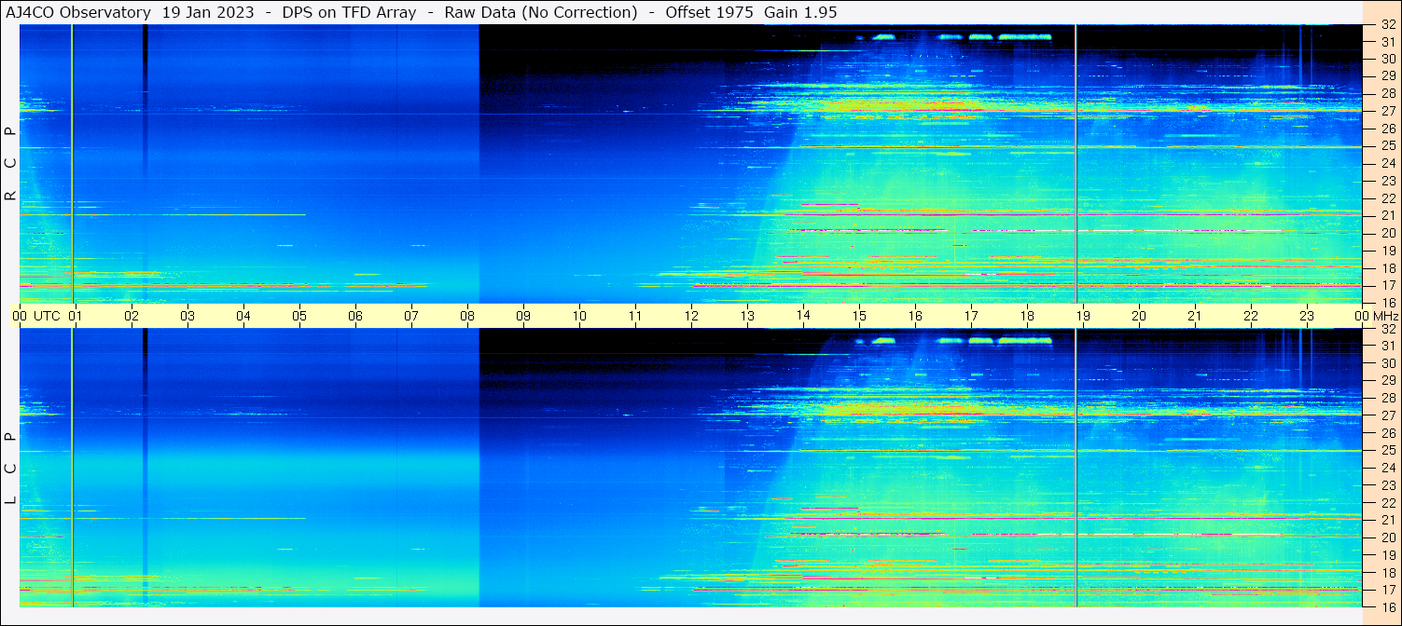The height and width of the screenshot is (626, 1402).
Task: Click the MHz label on time axis
Action: coord(1384,316)
